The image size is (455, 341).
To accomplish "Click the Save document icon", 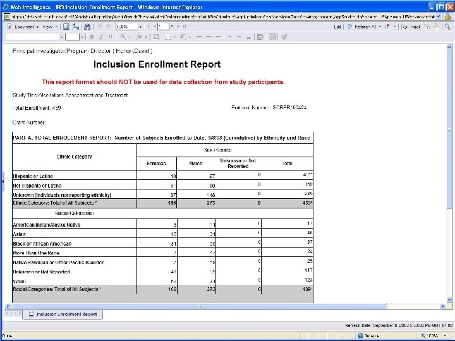I will [x=66, y=27].
